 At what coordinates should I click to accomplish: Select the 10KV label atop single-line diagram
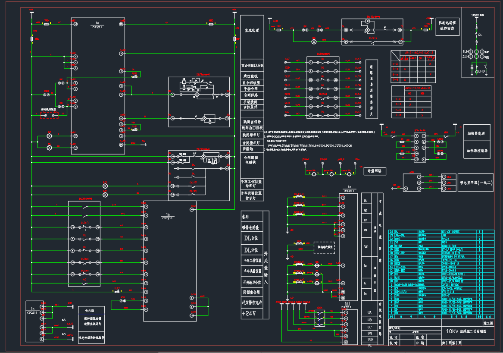point(475,15)
